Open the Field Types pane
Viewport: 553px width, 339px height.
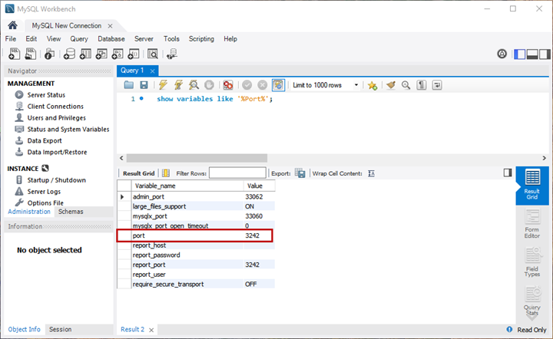(x=531, y=262)
